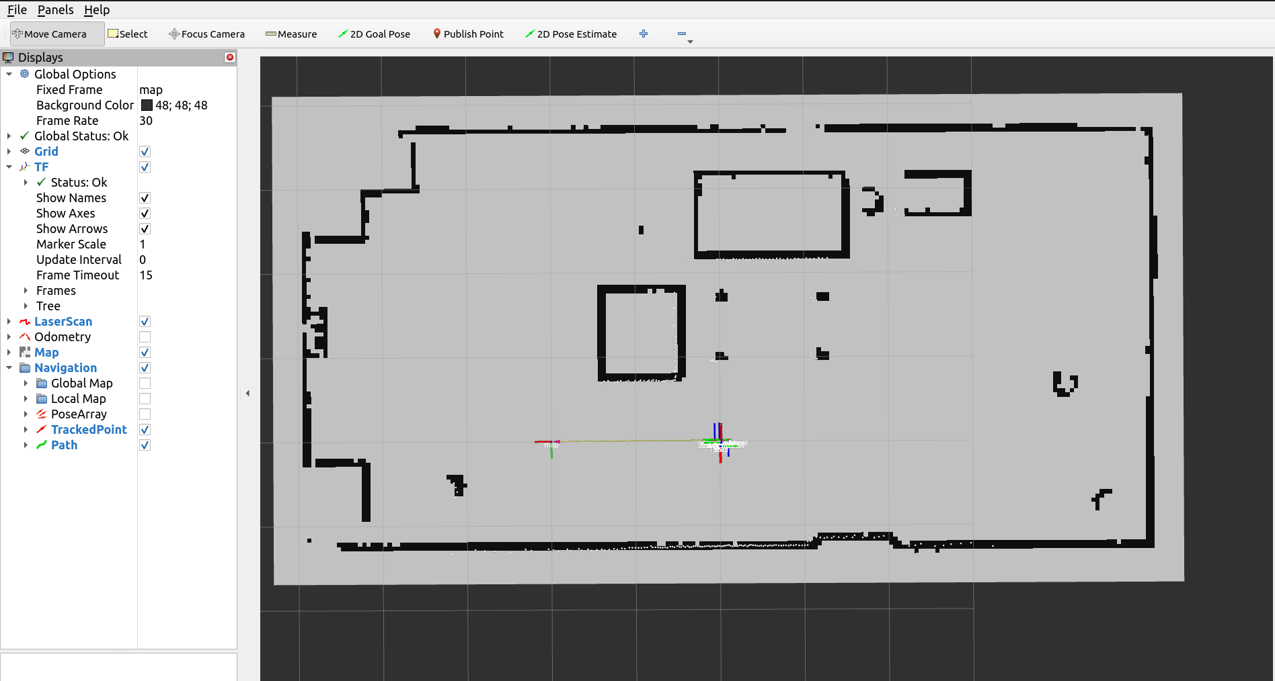The image size is (1275, 681).
Task: Select the Select tool in the toolbar
Action: (x=128, y=34)
